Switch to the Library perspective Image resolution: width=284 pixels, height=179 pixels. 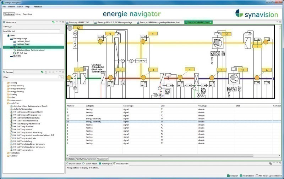pyautogui.click(x=18, y=14)
